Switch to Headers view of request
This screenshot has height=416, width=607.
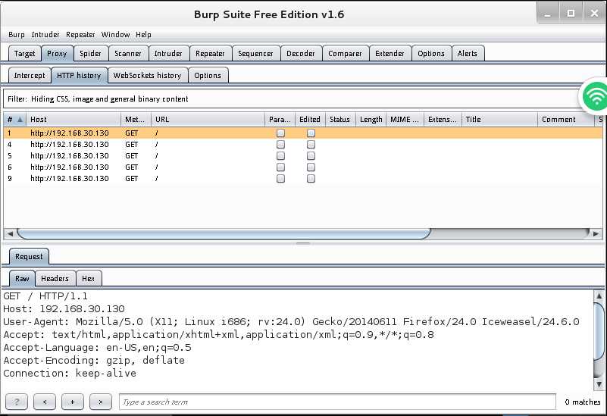[55, 278]
